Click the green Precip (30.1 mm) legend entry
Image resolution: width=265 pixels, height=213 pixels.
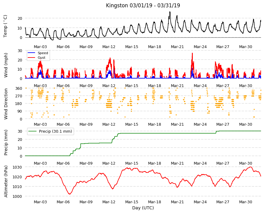coord(51,131)
